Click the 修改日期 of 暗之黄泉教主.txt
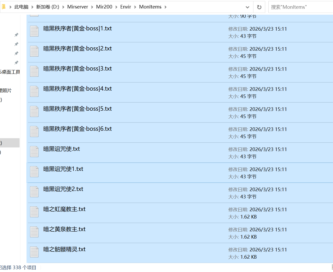Viewport: 333px width, 272px height. click(258, 230)
